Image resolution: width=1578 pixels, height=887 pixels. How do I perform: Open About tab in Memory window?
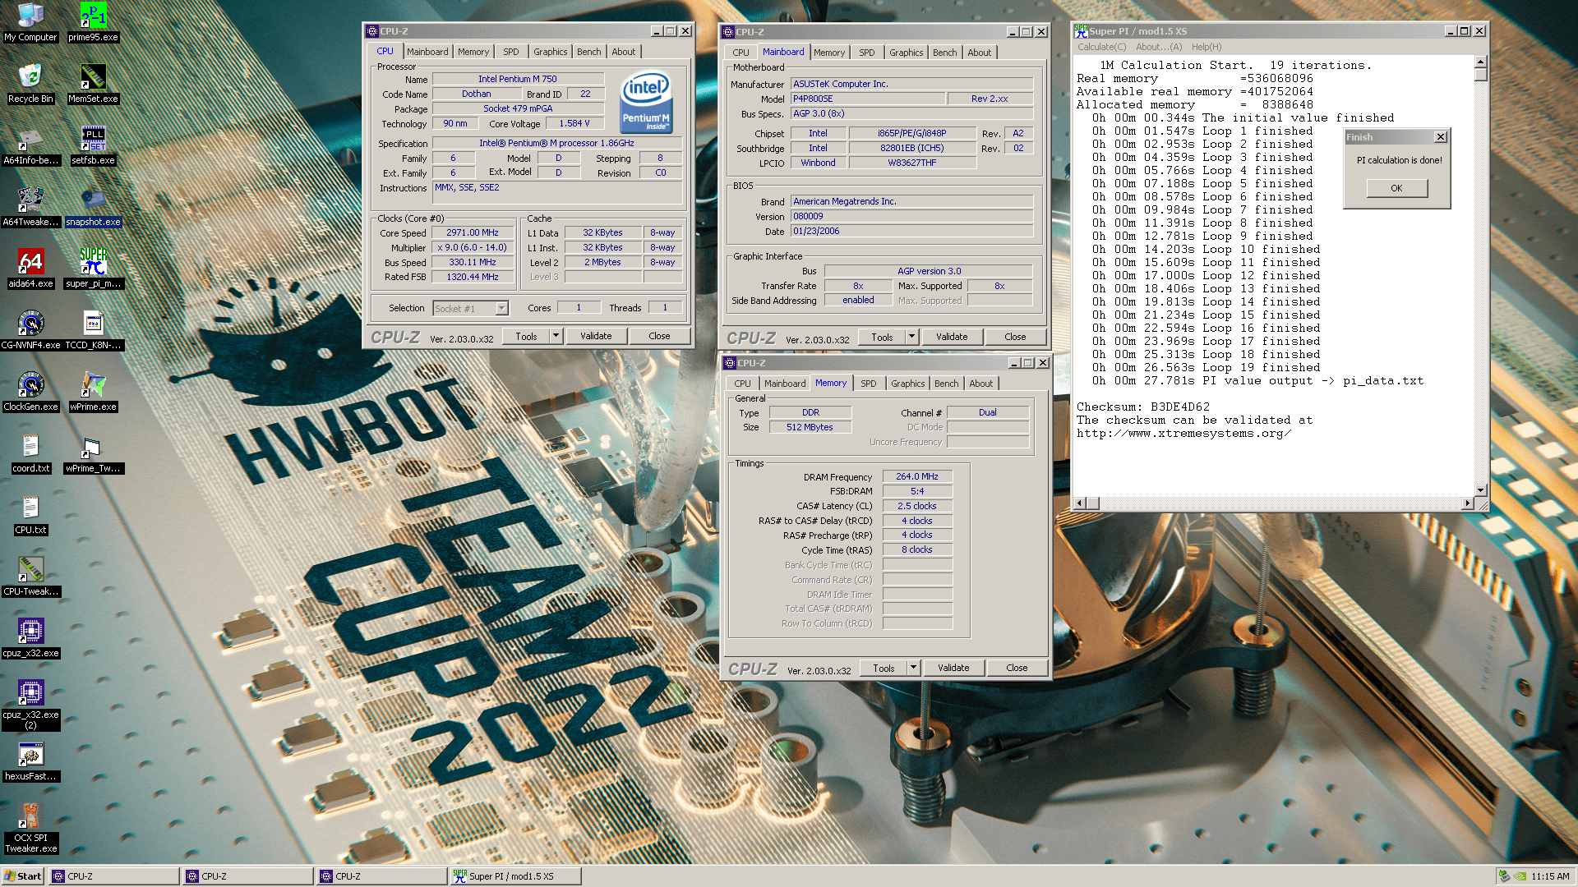pos(980,384)
